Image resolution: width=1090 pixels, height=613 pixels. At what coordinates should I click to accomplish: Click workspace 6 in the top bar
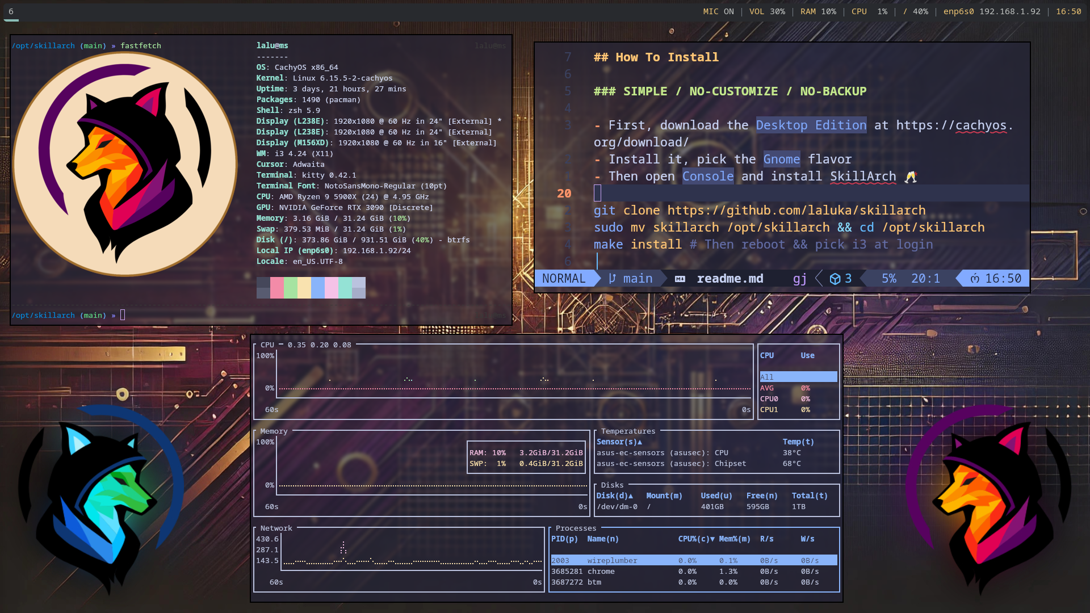coord(11,11)
